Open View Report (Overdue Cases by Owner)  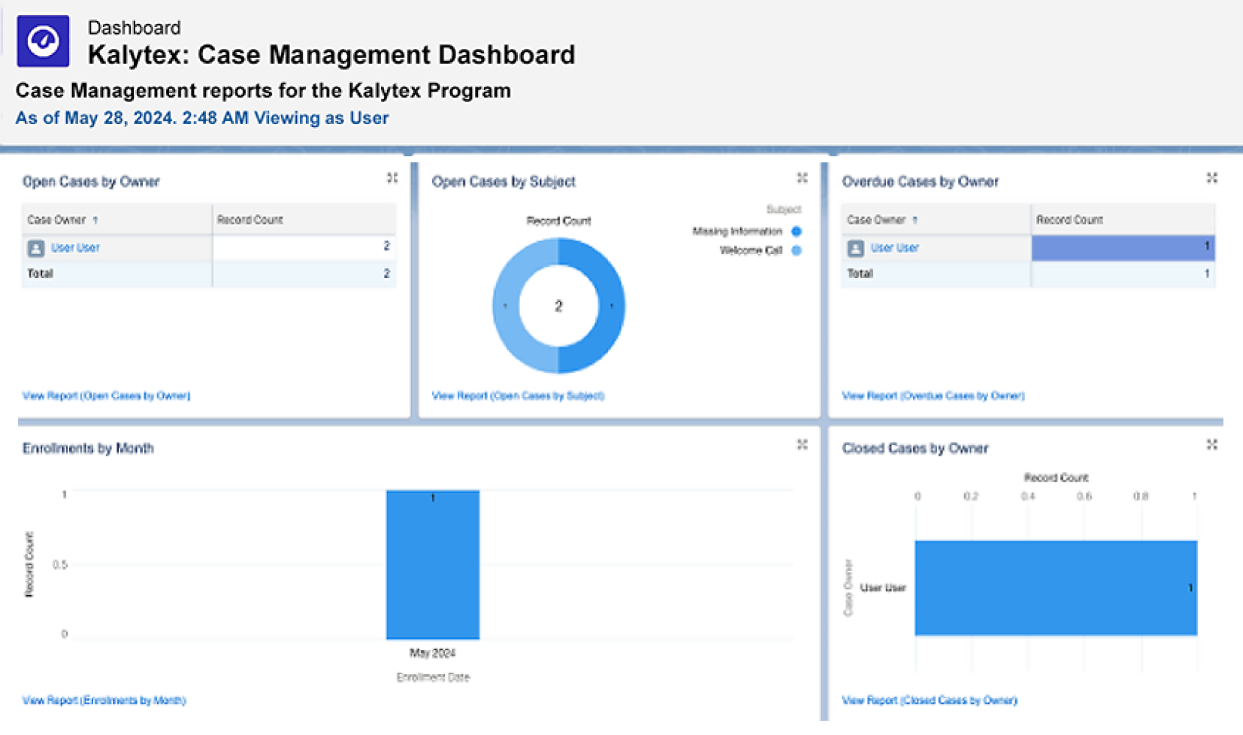(x=933, y=396)
